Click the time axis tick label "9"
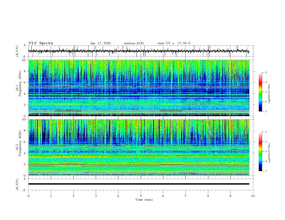 tap(230, 196)
